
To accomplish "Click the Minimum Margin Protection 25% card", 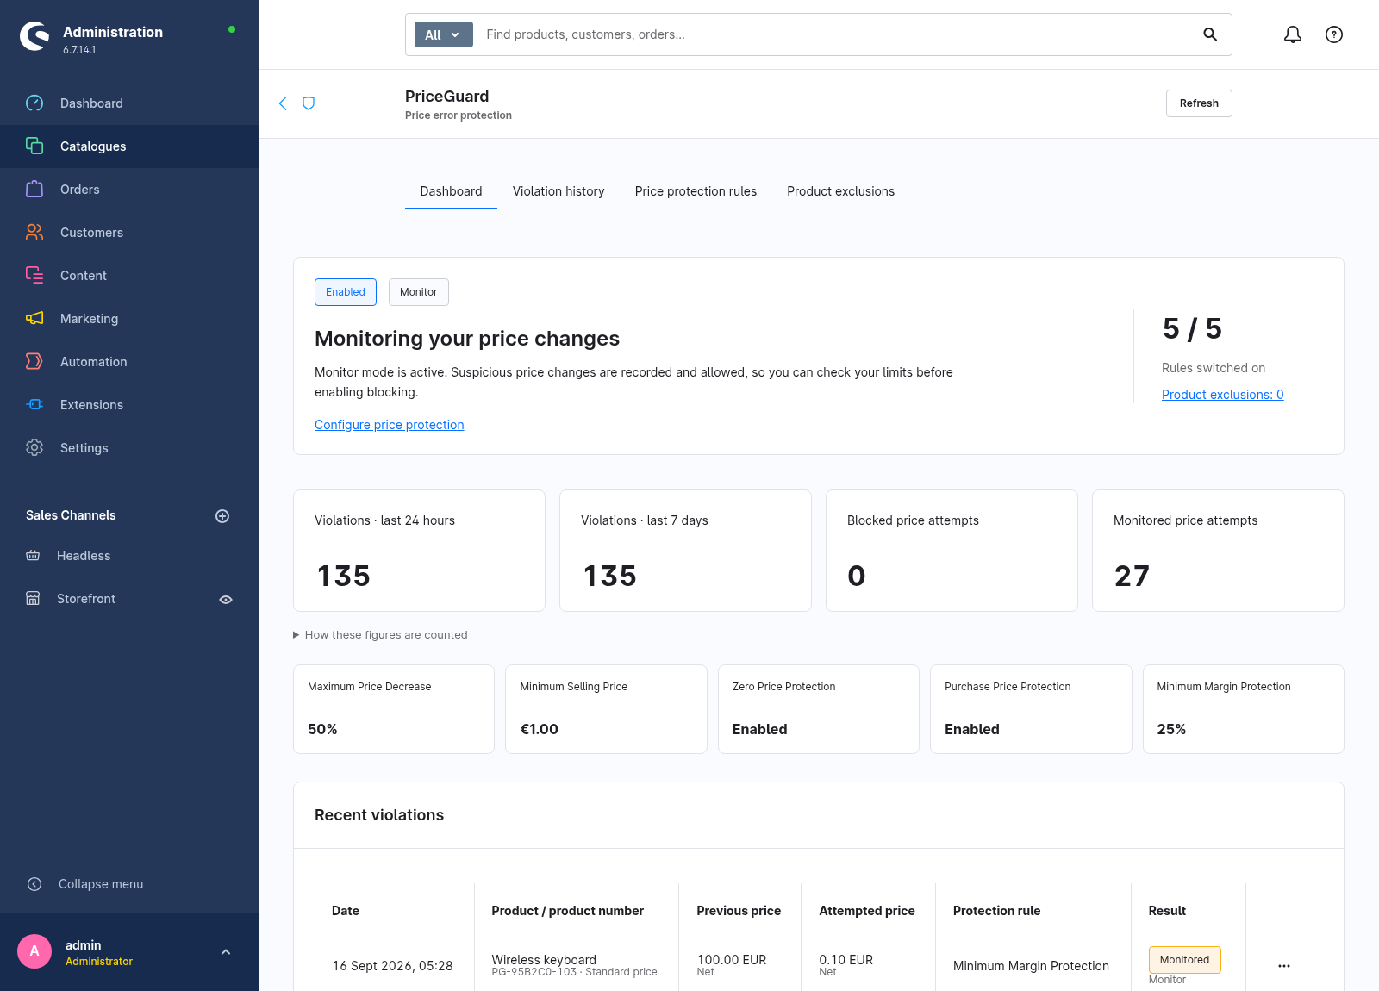I will [1244, 709].
